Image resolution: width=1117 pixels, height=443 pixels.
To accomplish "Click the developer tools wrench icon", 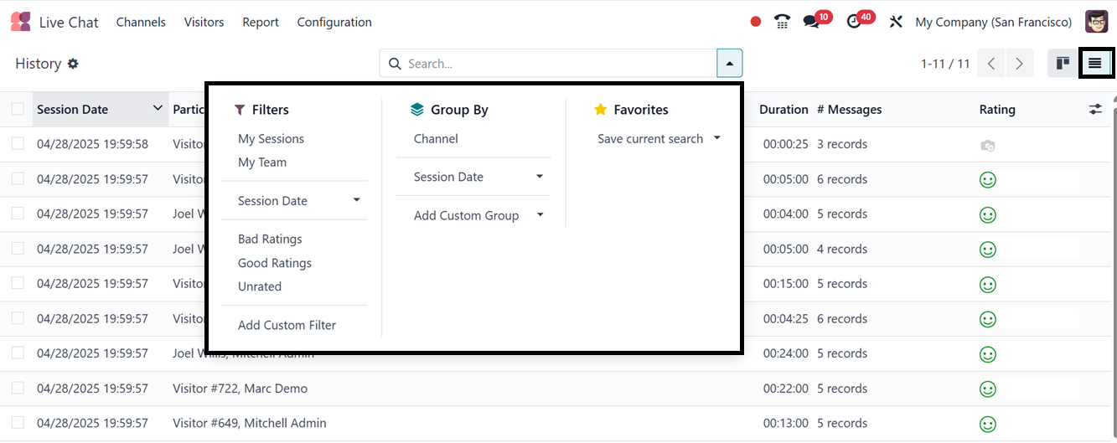I will [x=896, y=22].
